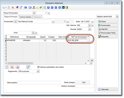Click the envelope mail toolbar icon
The image size is (124, 98).
coord(37,8)
